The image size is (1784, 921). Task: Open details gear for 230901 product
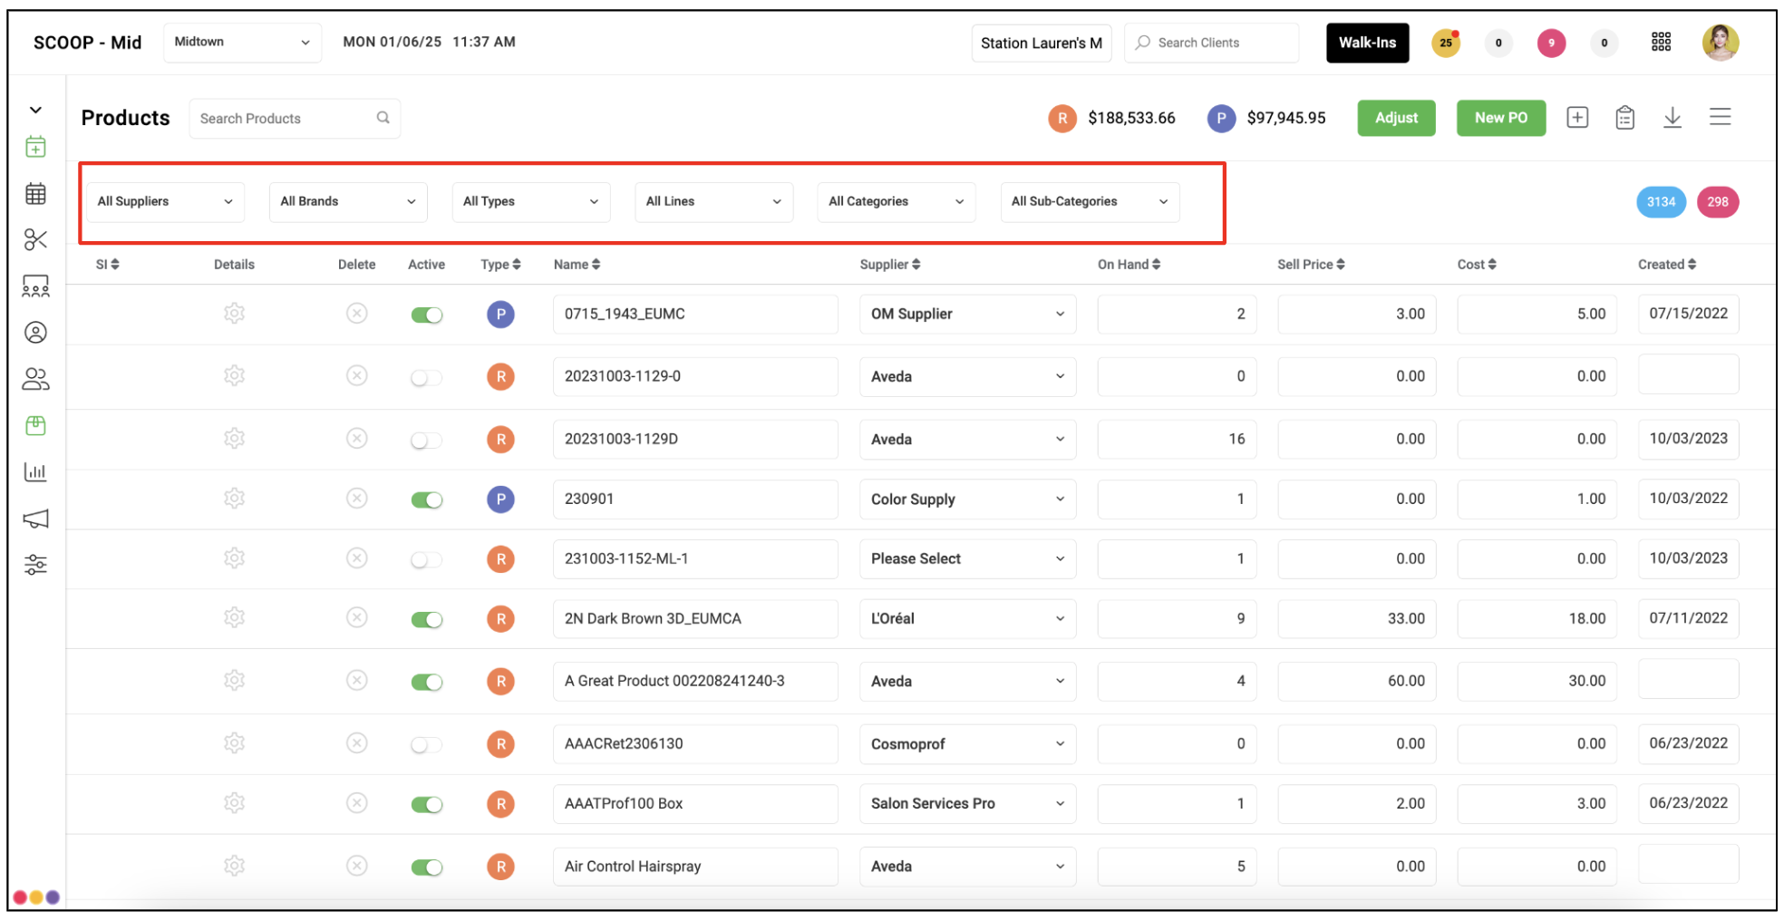(234, 499)
